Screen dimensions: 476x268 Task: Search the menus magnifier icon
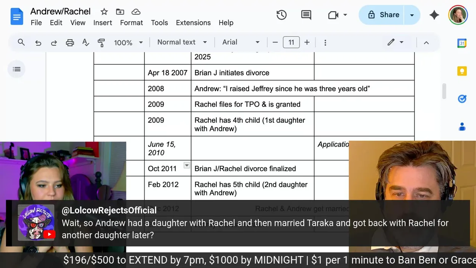pyautogui.click(x=21, y=42)
